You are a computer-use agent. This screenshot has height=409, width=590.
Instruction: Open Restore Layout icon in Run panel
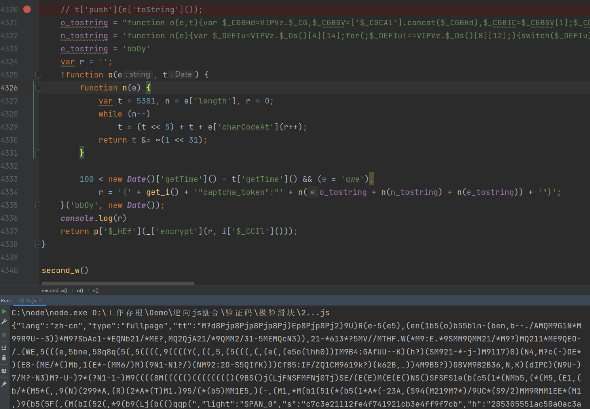[x=4, y=371]
